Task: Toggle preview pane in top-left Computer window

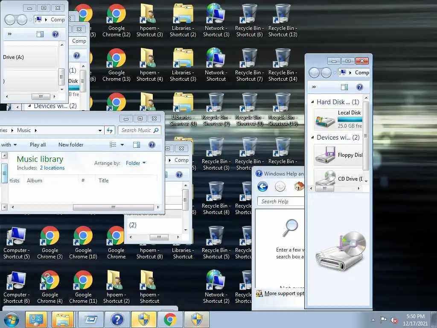Action: click(40, 34)
